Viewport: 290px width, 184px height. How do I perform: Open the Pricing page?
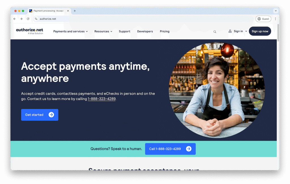pos(165,31)
